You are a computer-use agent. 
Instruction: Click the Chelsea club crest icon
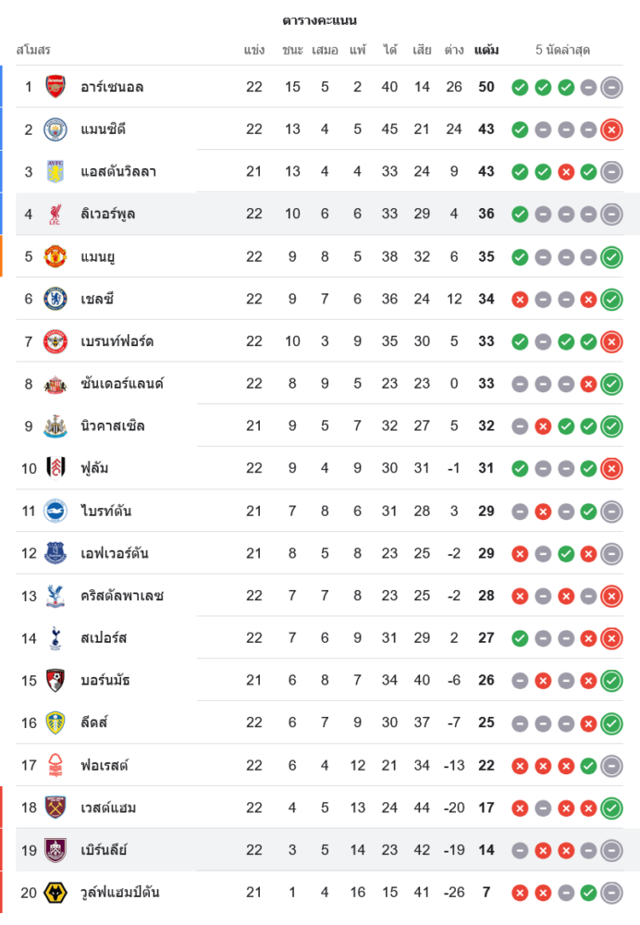(55, 299)
